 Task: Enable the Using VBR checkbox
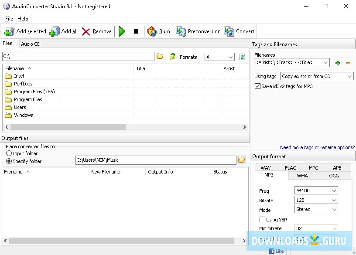click(x=262, y=219)
